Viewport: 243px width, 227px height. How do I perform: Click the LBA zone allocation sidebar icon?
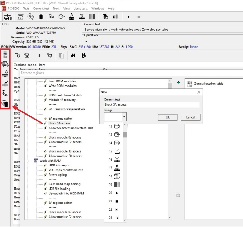tap(5, 55)
